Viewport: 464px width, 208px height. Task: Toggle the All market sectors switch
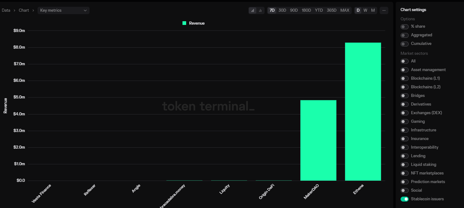[404, 61]
